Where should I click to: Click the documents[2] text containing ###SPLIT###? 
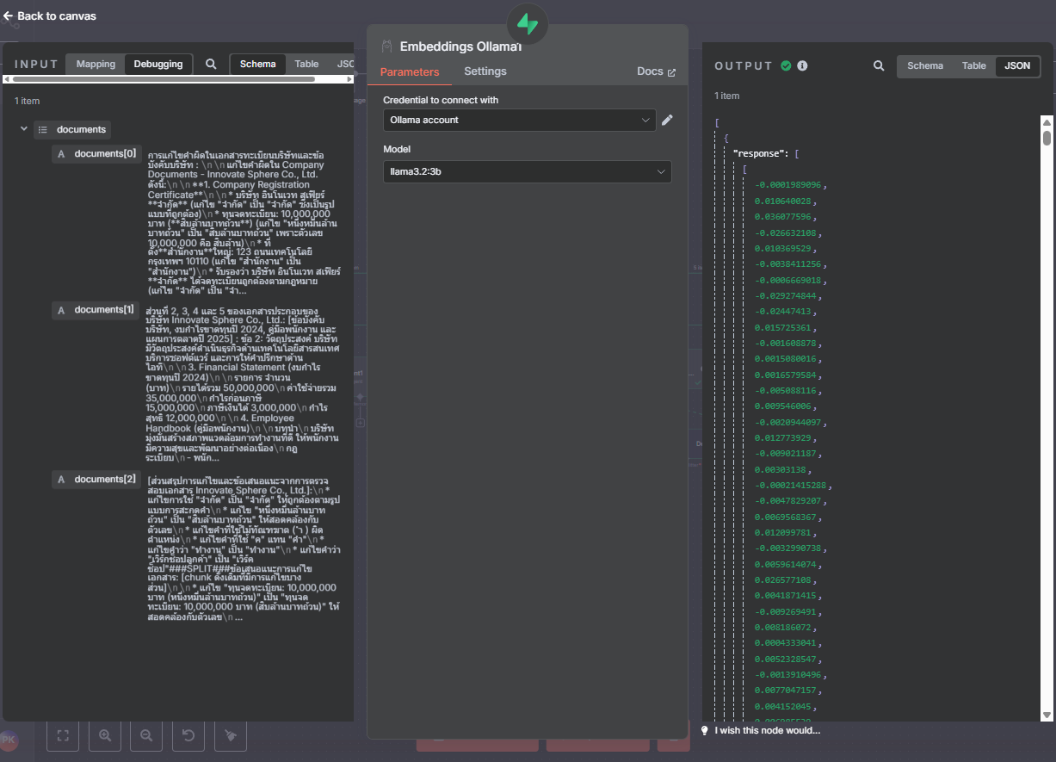pyautogui.click(x=244, y=548)
